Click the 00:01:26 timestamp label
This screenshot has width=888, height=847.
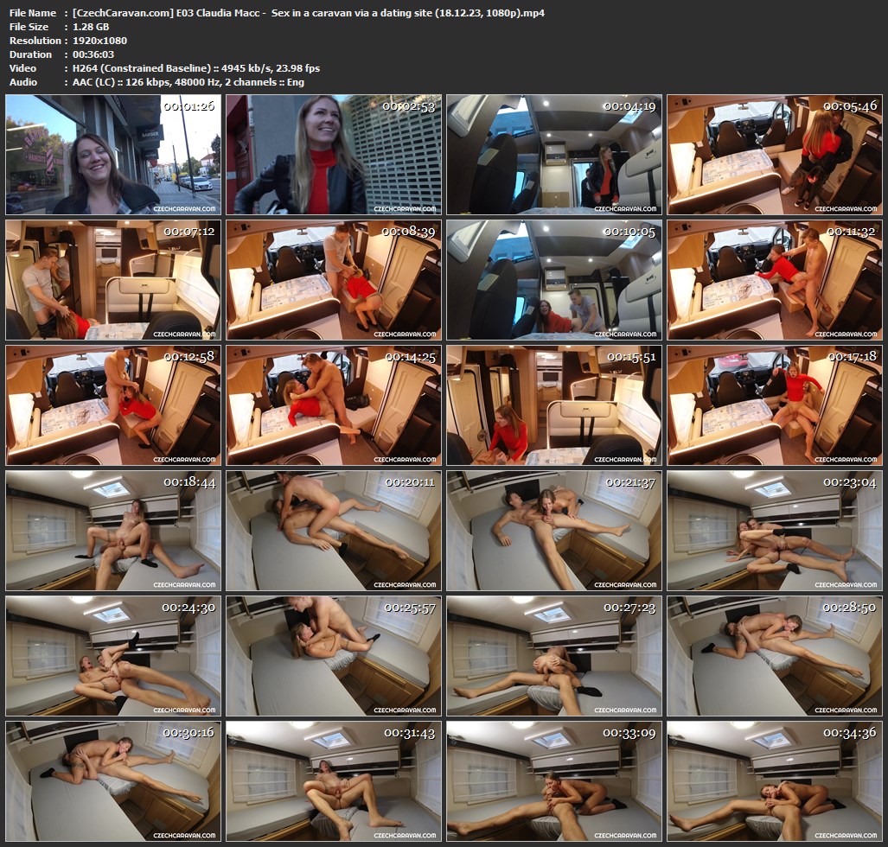coord(188,106)
